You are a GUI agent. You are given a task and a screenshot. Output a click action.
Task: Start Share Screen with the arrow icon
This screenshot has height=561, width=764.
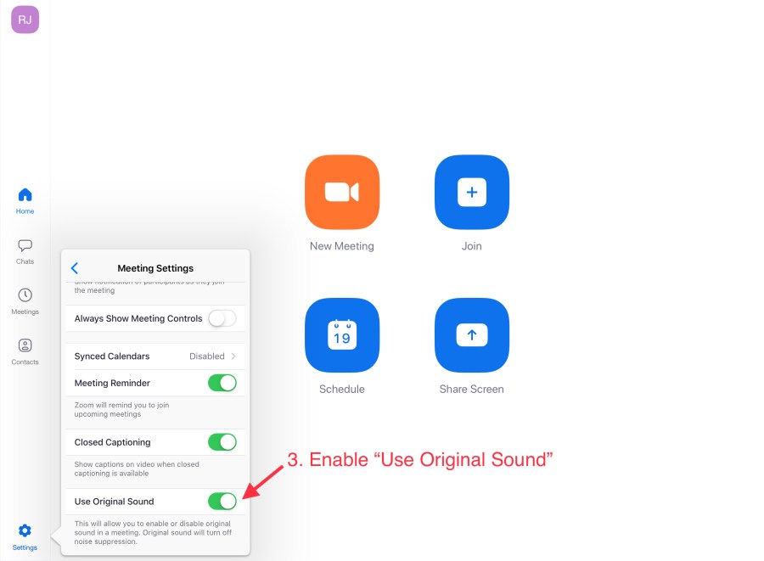tap(472, 335)
